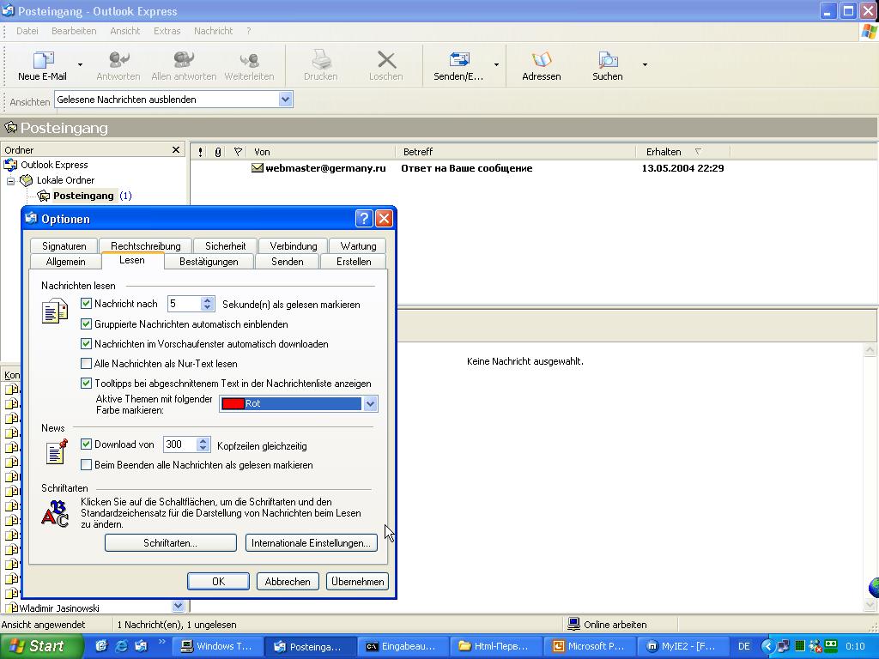Click the Internationale Einstellungen... button
The height and width of the screenshot is (659, 879).
click(311, 543)
